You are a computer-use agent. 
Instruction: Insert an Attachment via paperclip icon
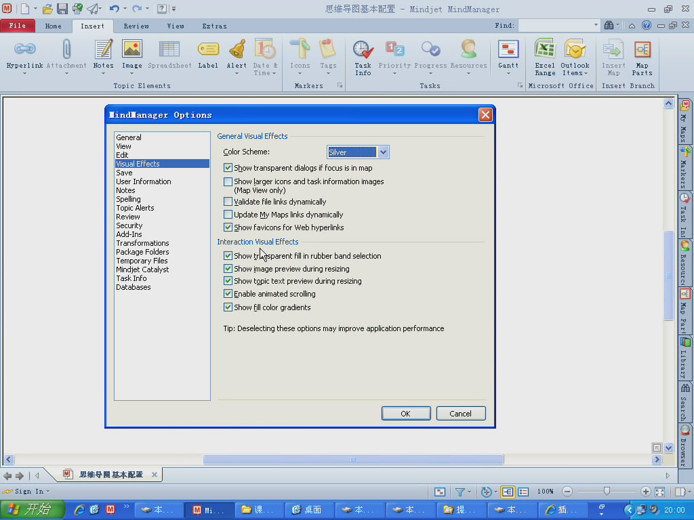(x=66, y=49)
